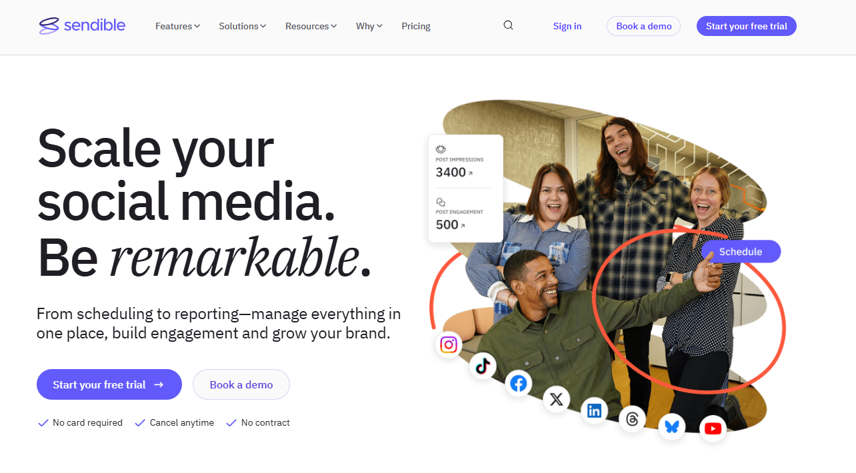The height and width of the screenshot is (473, 856).
Task: Click the 'Be remarkable.' headline line
Action: (x=204, y=257)
